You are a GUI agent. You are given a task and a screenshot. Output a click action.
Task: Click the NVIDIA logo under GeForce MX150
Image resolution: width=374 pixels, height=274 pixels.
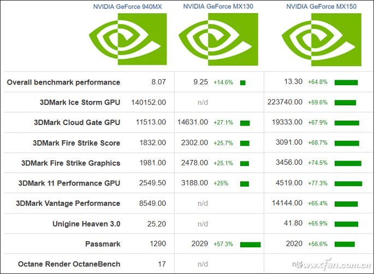[320, 38]
